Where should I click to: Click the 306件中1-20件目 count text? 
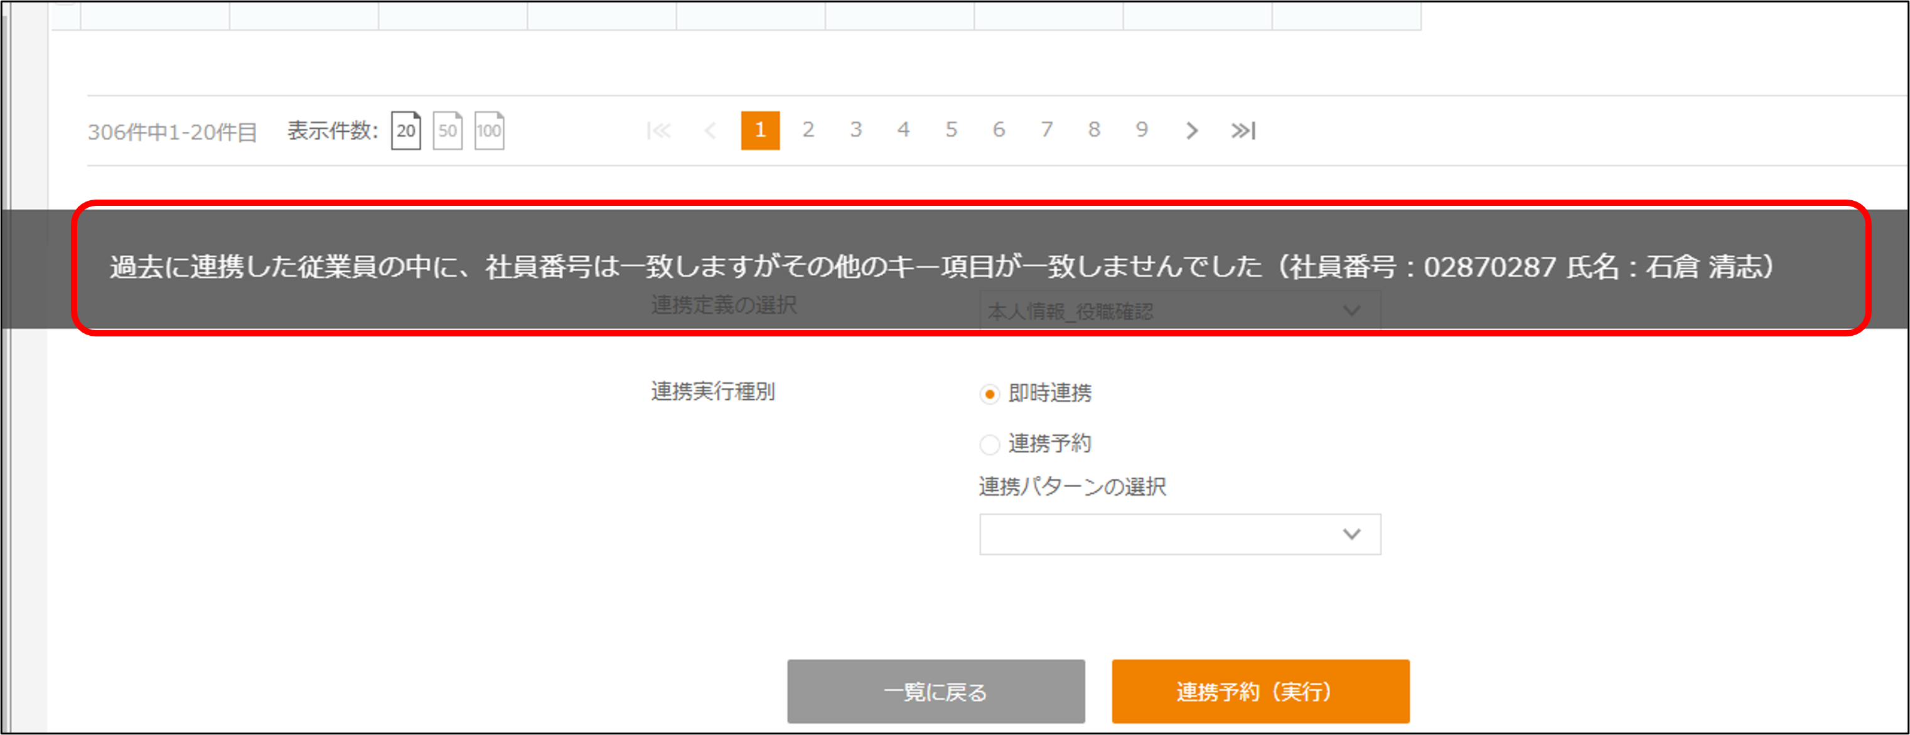point(172,132)
